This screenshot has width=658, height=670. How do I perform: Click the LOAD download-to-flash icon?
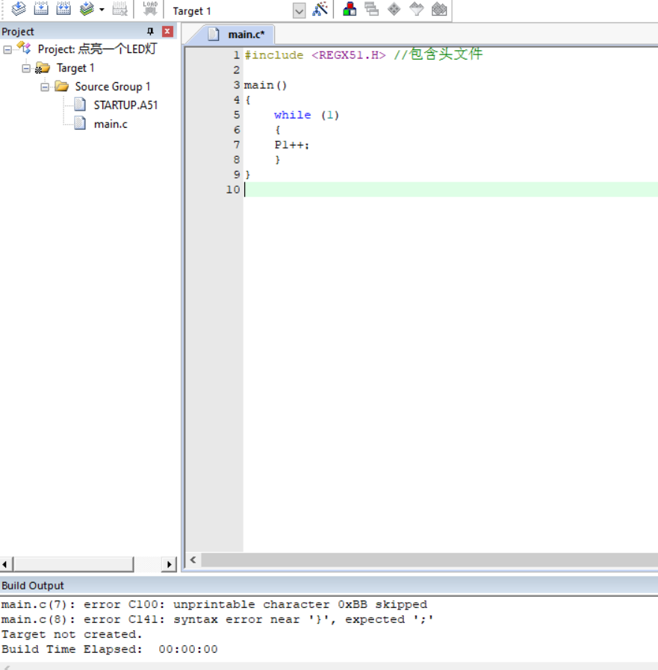pos(150,9)
